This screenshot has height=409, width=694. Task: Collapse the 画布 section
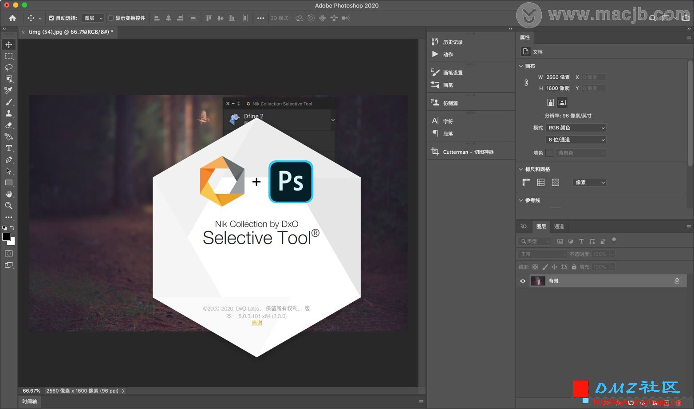coord(521,66)
